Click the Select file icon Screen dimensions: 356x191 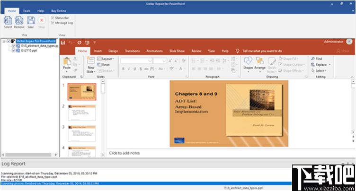8,21
